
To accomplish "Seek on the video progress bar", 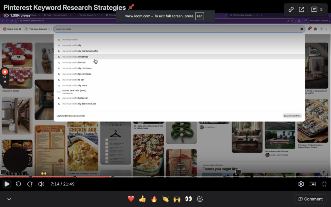I will click(165, 176).
